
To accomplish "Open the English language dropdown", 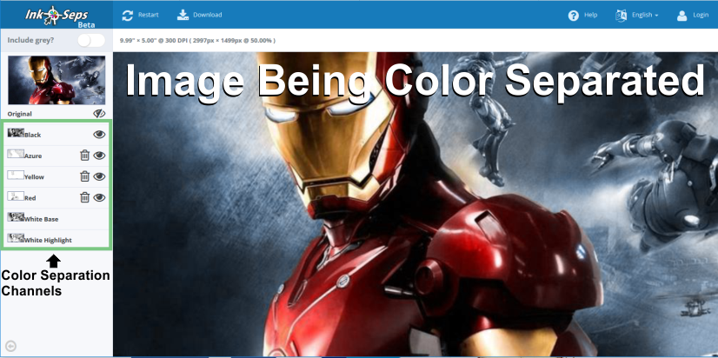I will (645, 15).
